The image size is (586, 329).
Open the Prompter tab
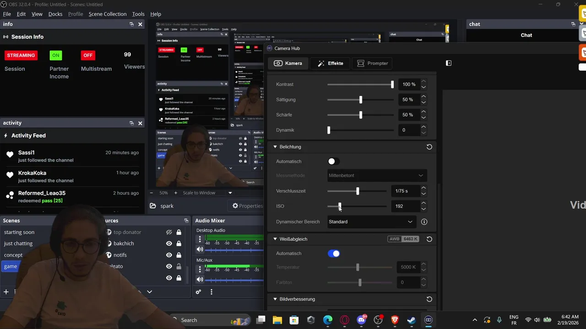tap(372, 63)
